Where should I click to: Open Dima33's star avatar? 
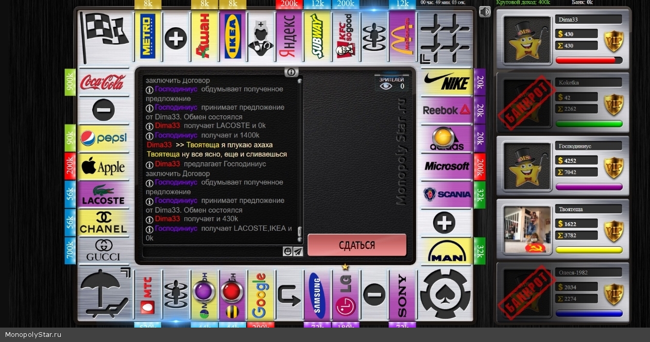click(527, 40)
